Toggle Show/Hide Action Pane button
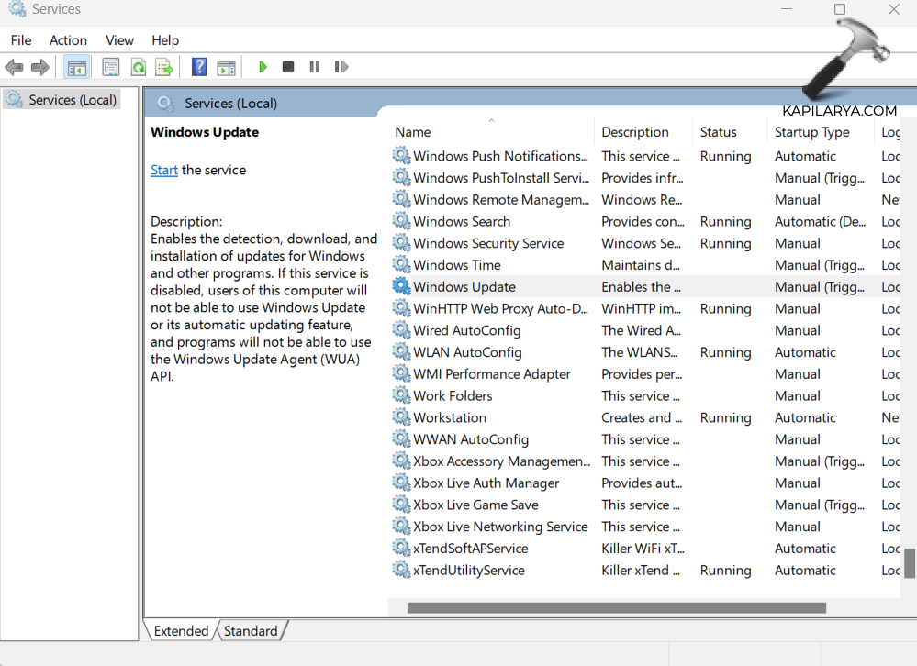The image size is (917, 666). 226,67
